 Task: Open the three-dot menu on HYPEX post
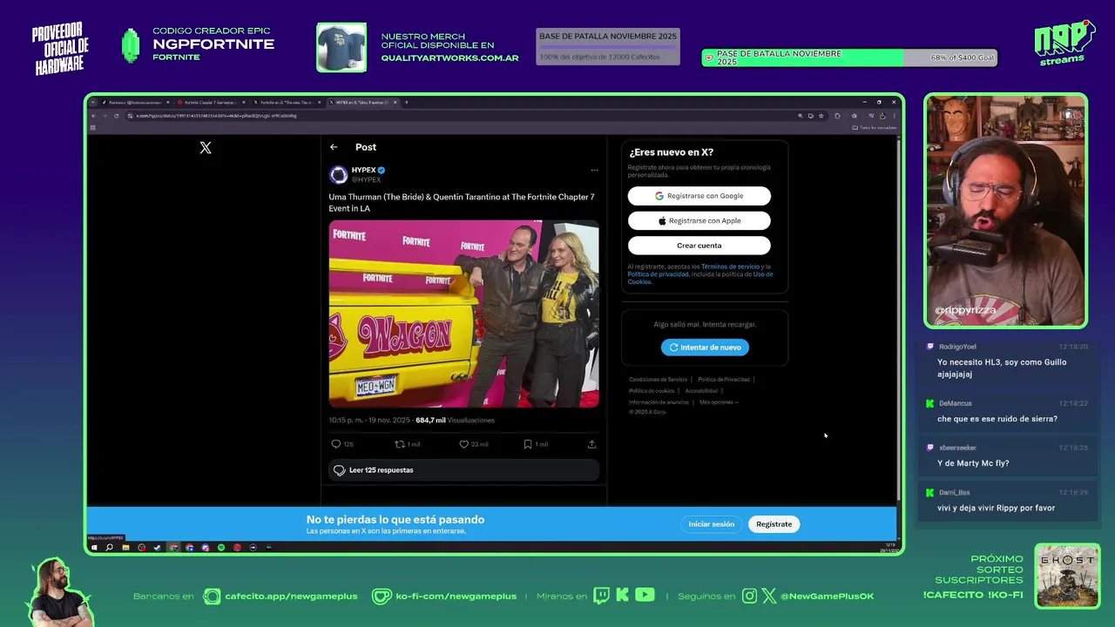click(594, 170)
